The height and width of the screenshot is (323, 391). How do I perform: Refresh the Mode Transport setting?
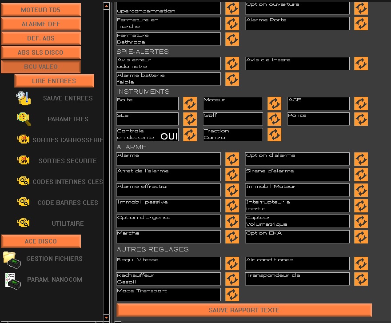(x=232, y=295)
